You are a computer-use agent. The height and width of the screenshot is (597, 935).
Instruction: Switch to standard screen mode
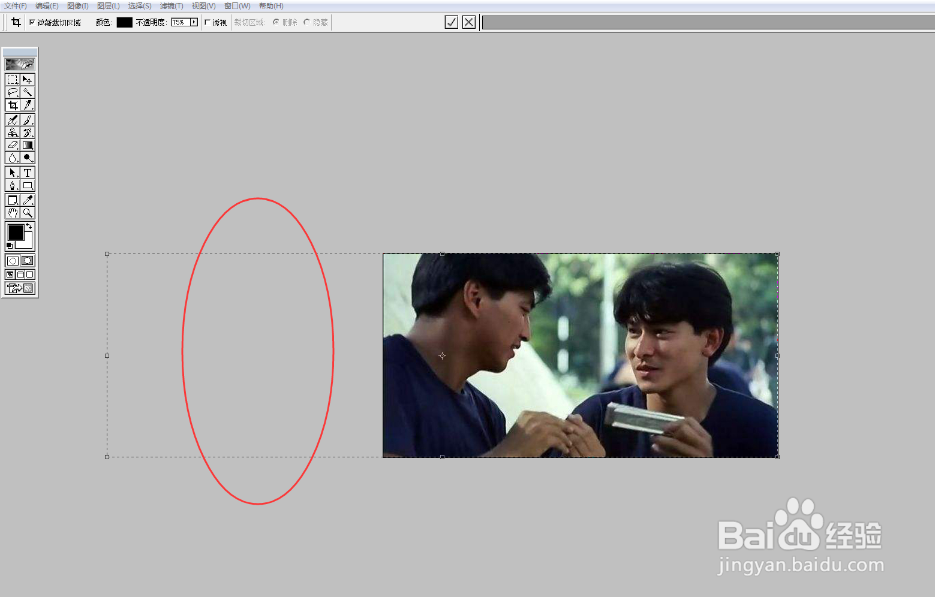tap(10, 275)
